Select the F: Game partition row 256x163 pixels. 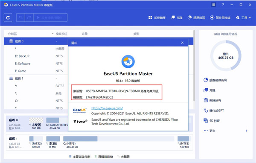(36, 71)
